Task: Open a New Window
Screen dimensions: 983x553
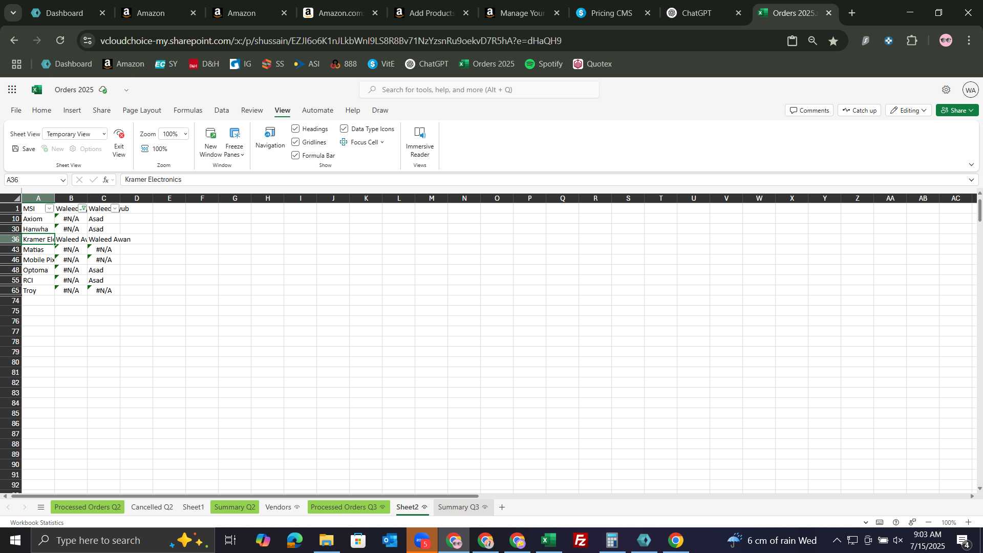Action: coord(210,143)
